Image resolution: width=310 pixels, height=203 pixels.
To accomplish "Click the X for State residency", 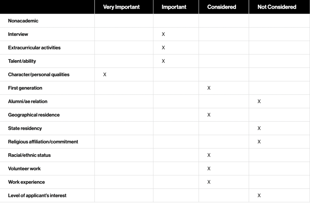I will [x=259, y=128].
